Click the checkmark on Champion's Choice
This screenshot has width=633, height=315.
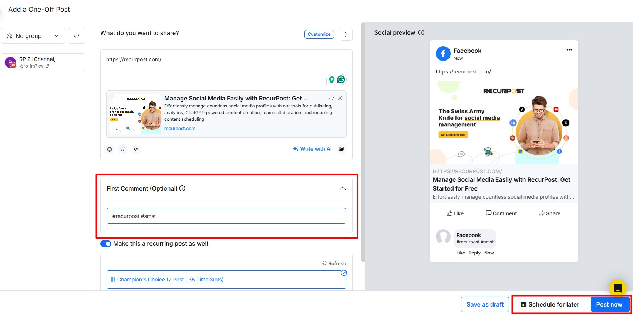pos(344,273)
